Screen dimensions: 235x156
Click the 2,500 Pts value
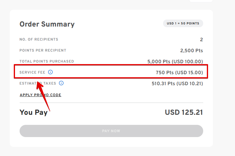click(192, 51)
